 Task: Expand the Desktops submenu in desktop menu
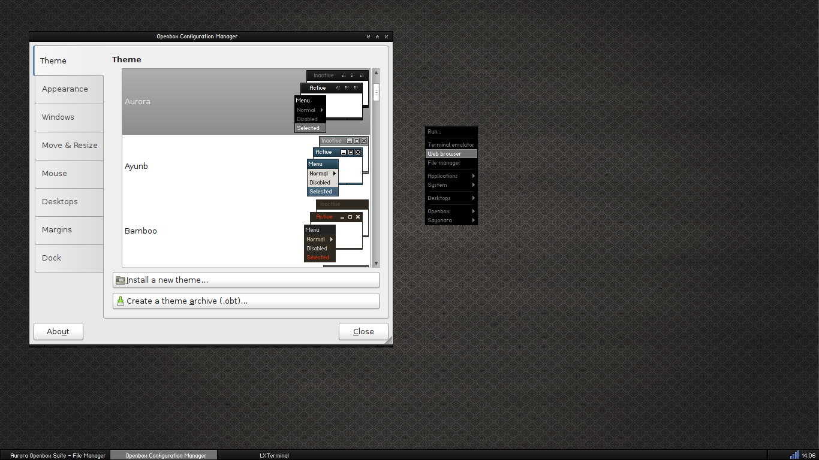tap(451, 198)
